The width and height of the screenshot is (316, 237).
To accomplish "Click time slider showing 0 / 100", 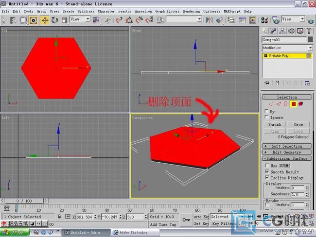I will [x=24, y=201].
